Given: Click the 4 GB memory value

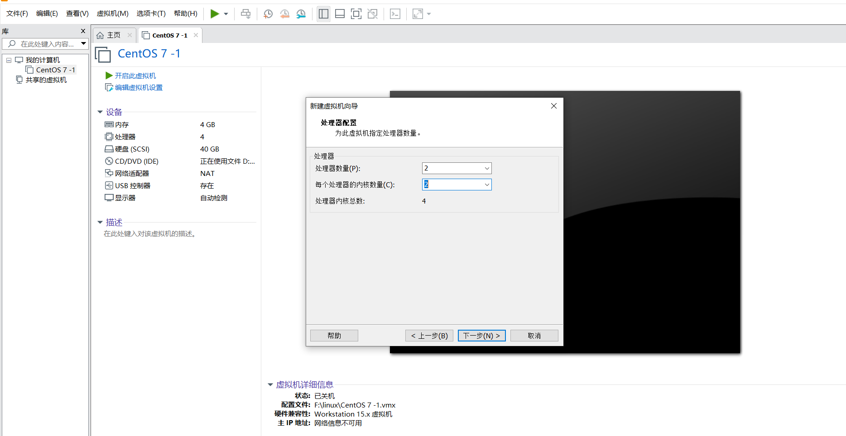Looking at the screenshot, I should (x=208, y=125).
